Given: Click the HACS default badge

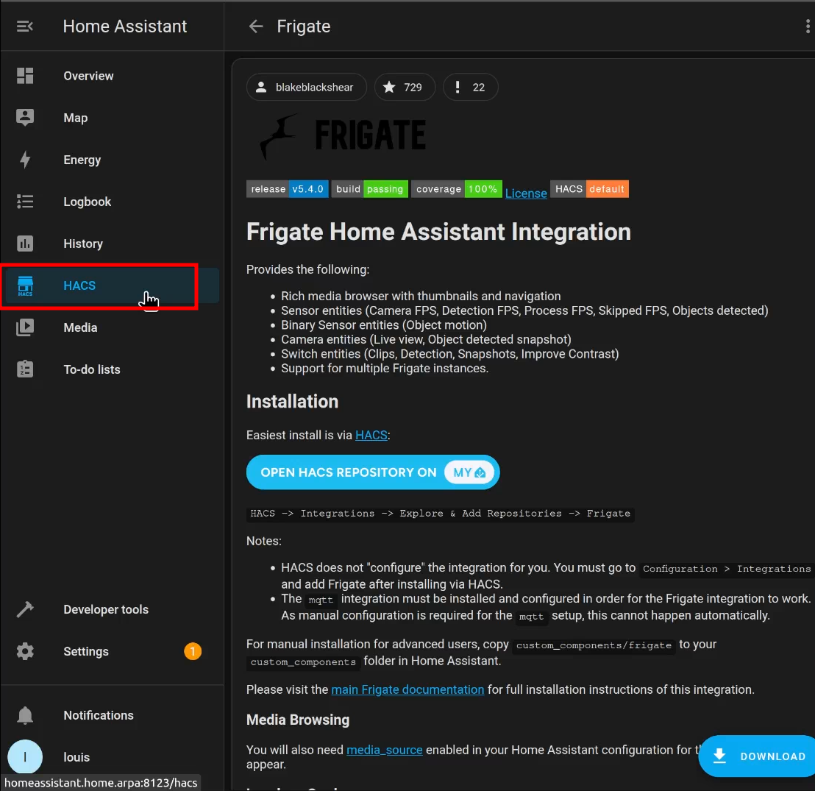Looking at the screenshot, I should pyautogui.click(x=589, y=189).
